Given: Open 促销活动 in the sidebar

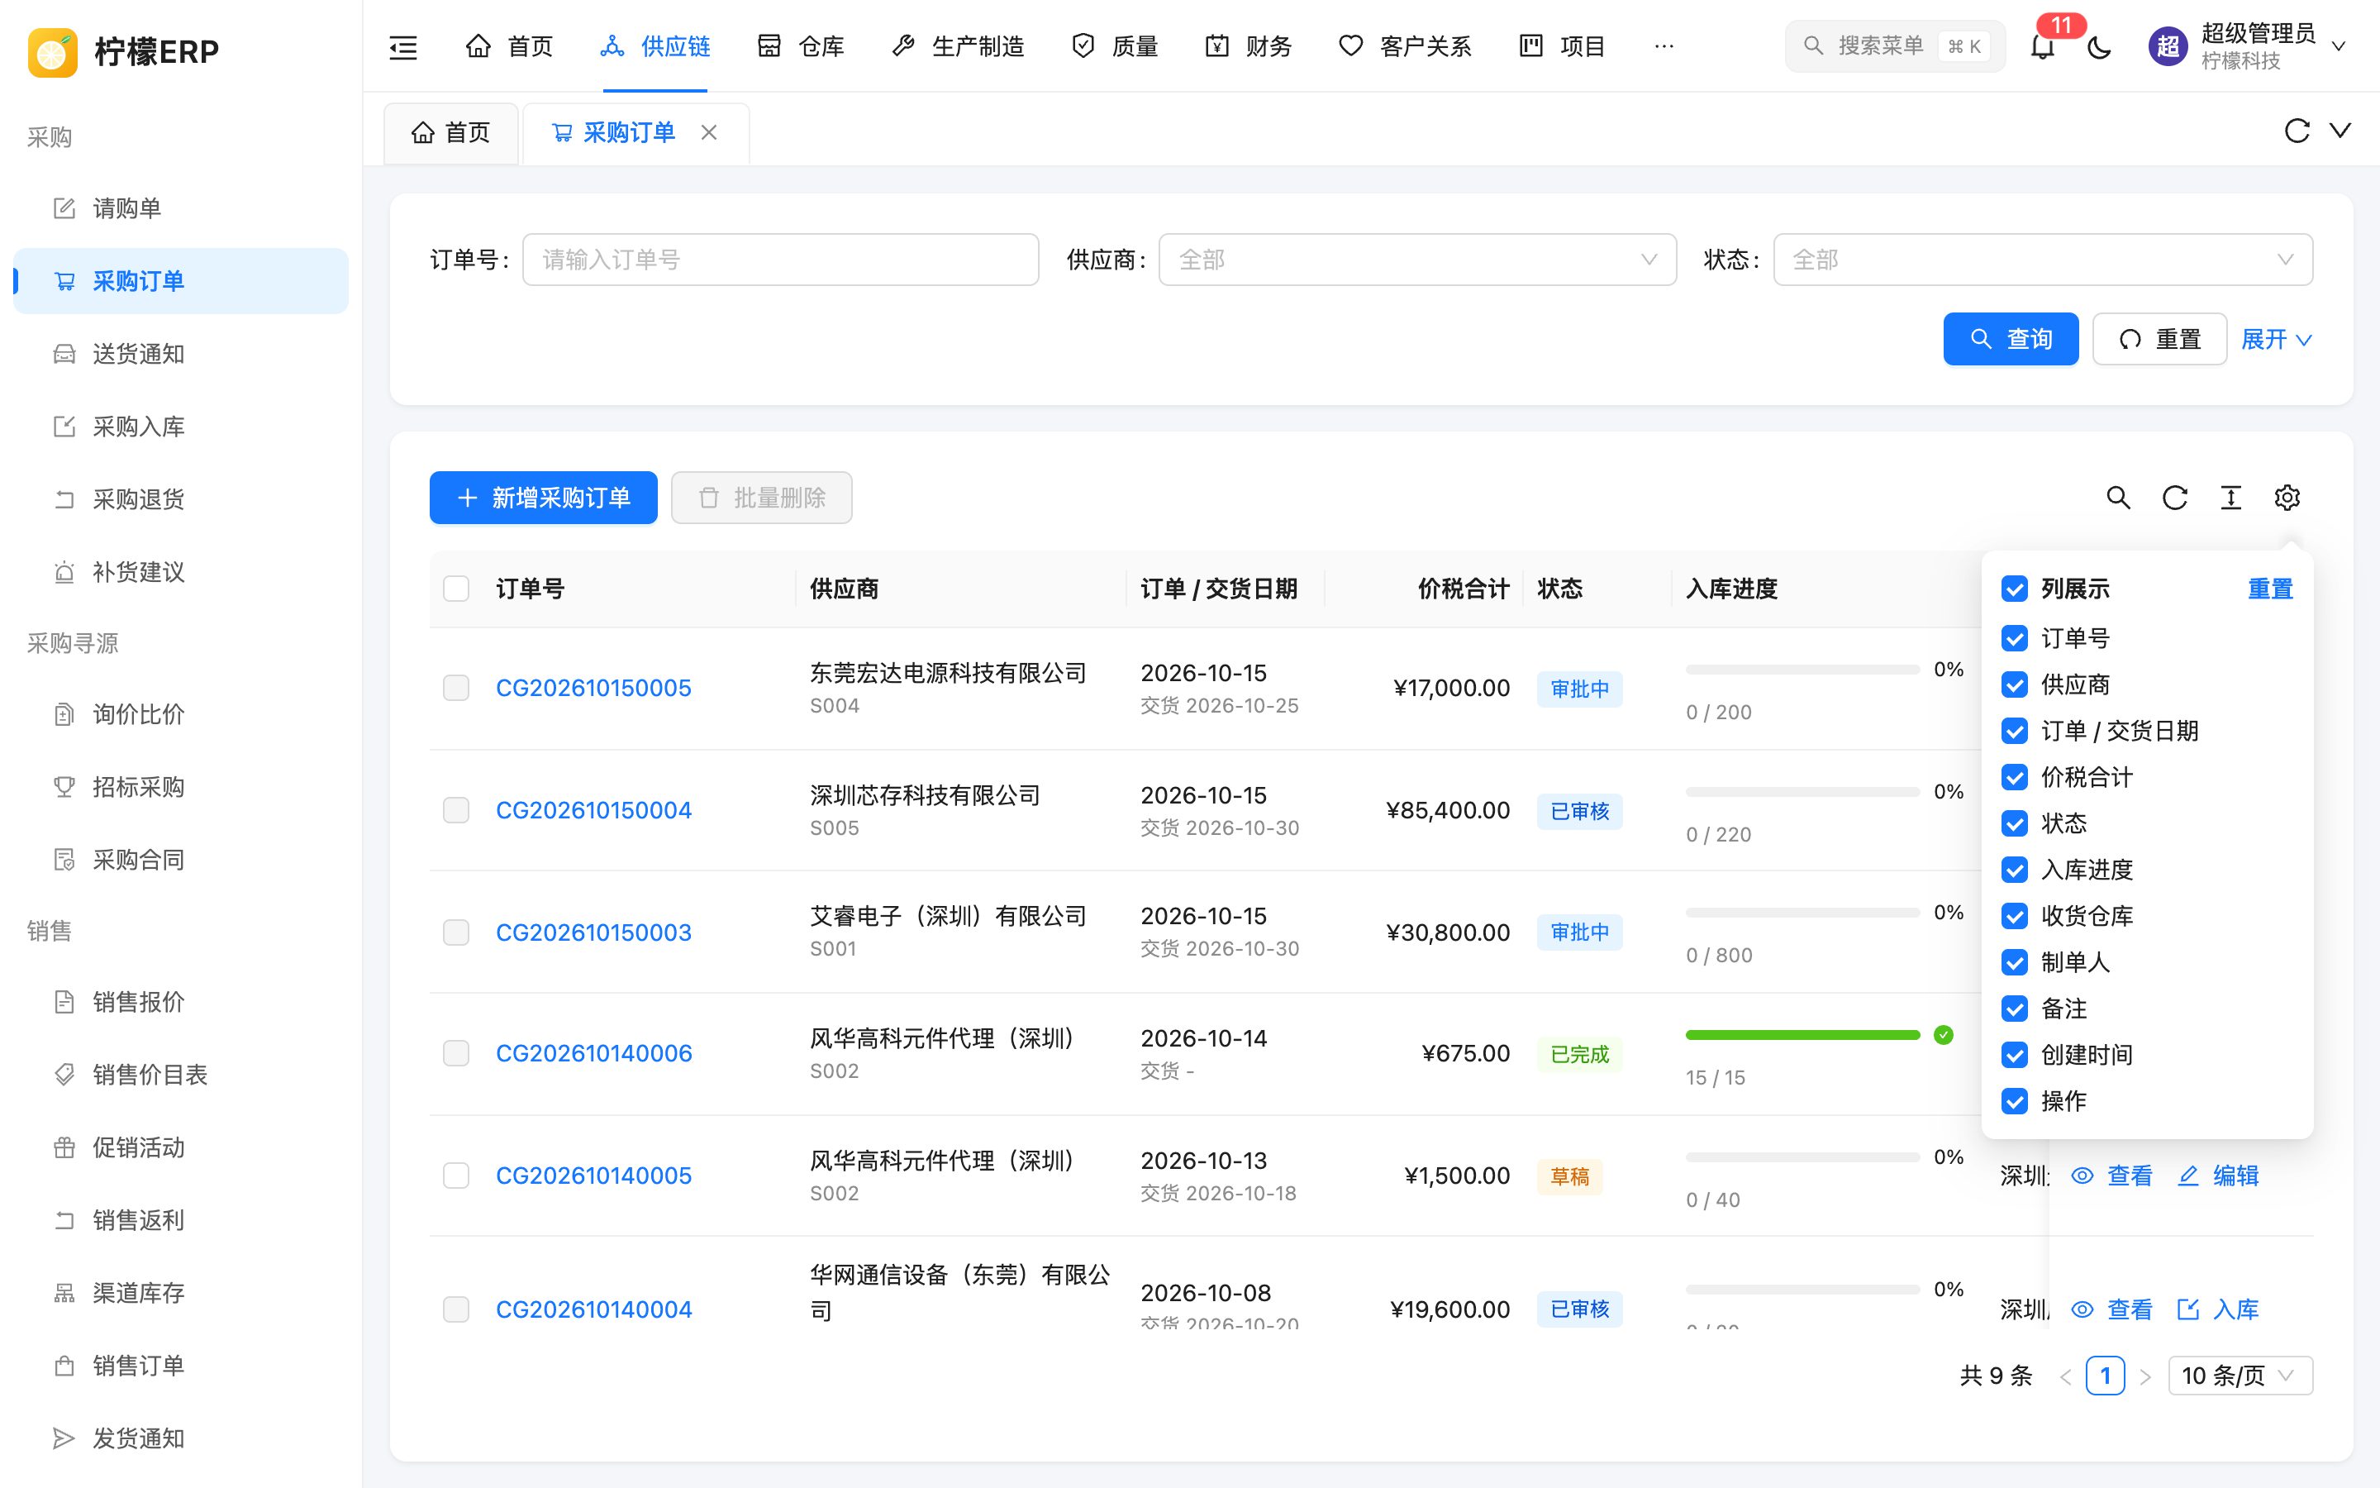Looking at the screenshot, I should (181, 1147).
